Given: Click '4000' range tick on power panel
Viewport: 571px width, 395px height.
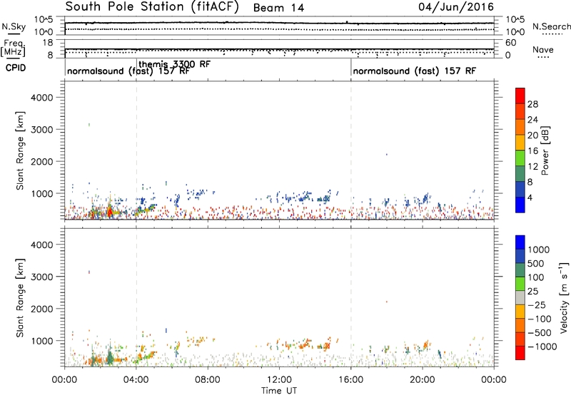Looking at the screenshot, I should coord(41,98).
